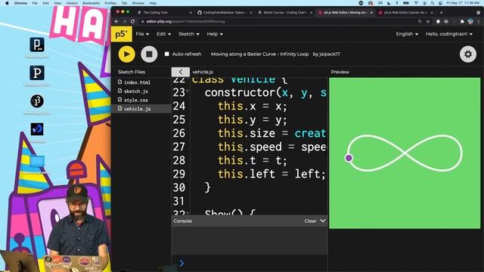Image resolution: width=484 pixels, height=272 pixels.
Task: Click the code line this.left = left;
Action: tap(271, 174)
